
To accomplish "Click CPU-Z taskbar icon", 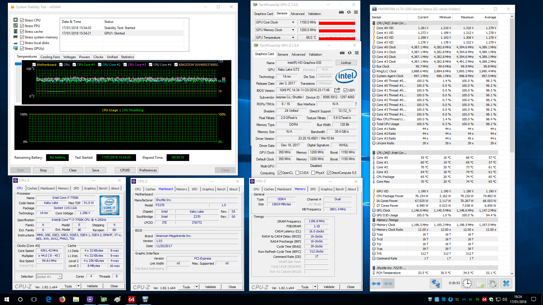I will tap(90, 299).
